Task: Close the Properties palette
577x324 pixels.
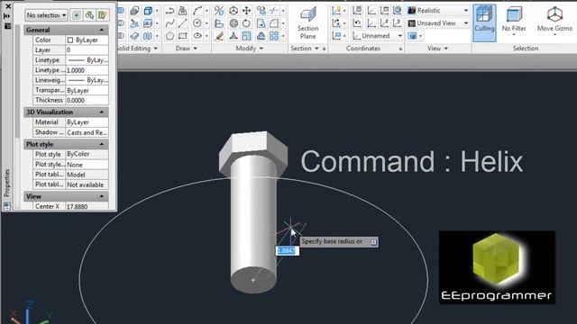Action: [x=8, y=6]
